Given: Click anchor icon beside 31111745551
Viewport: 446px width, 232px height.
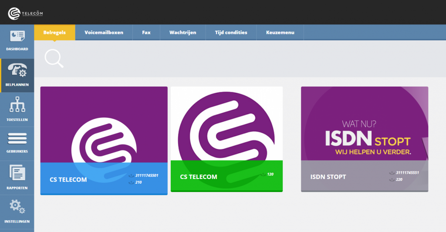Looking at the screenshot, I should coord(392,173).
